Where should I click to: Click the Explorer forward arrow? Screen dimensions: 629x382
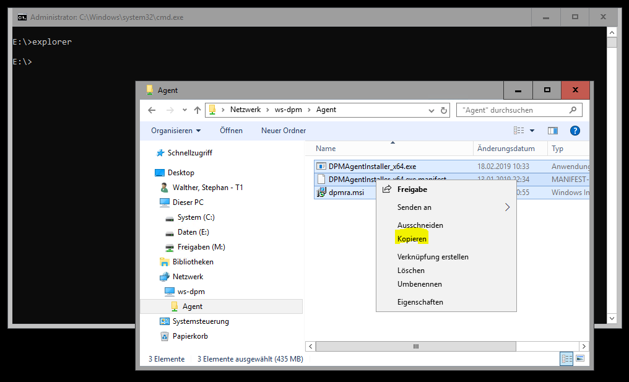170,110
